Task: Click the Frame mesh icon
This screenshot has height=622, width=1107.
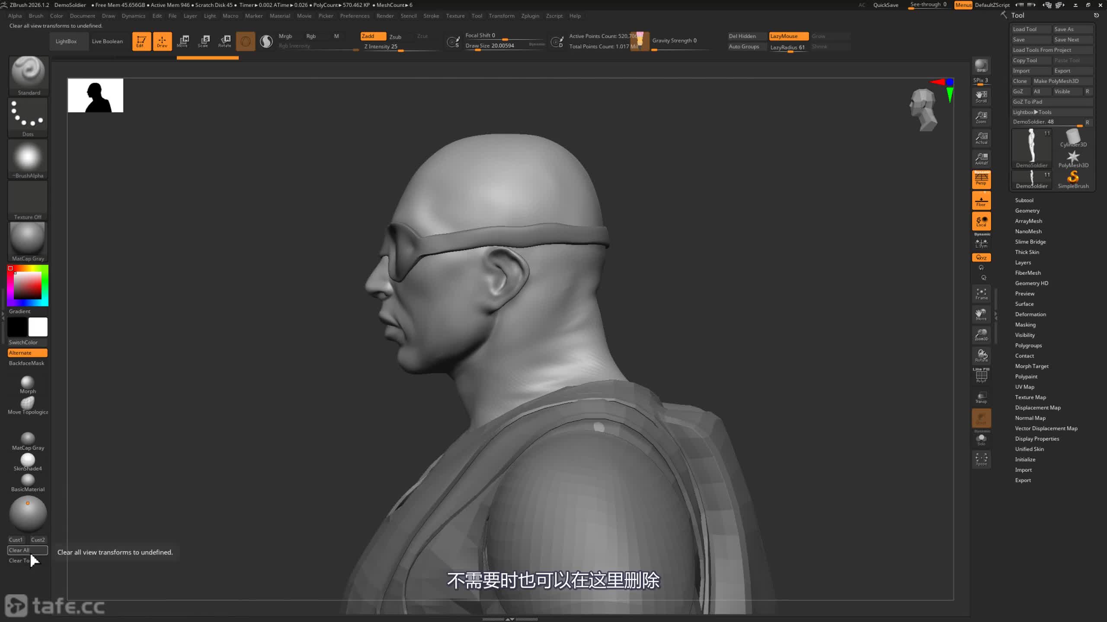Action: pyautogui.click(x=981, y=294)
